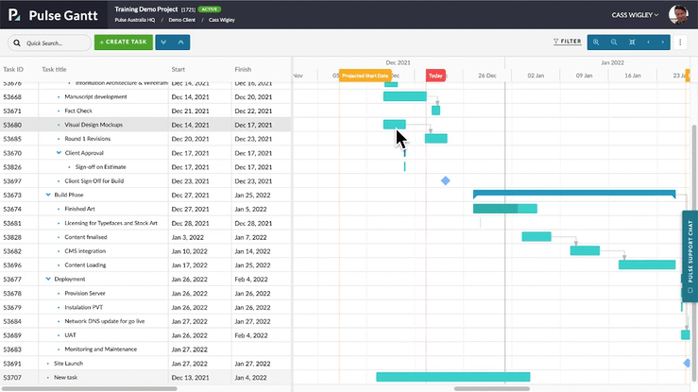Image resolution: width=698 pixels, height=392 pixels.
Task: Click the zoom in magnifier icon
Action: [596, 43]
